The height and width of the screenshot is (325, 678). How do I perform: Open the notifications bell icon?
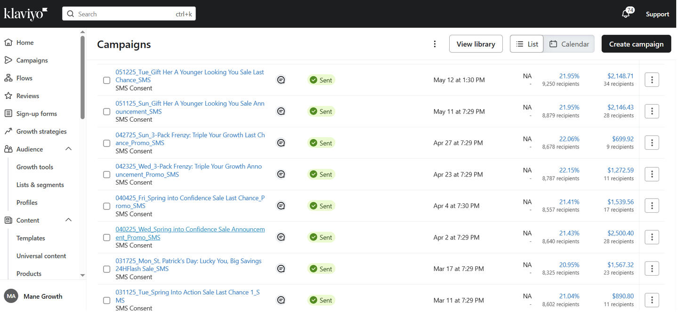[x=626, y=14]
